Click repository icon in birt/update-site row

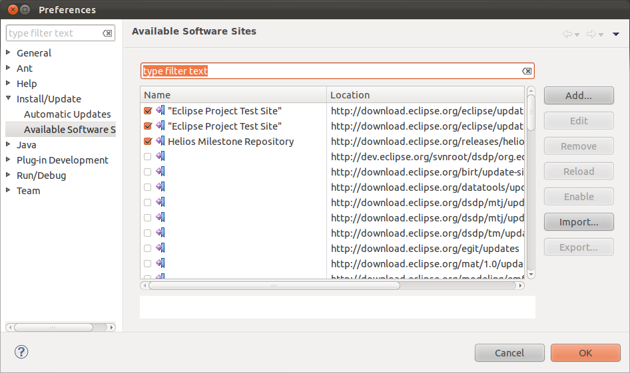point(160,172)
